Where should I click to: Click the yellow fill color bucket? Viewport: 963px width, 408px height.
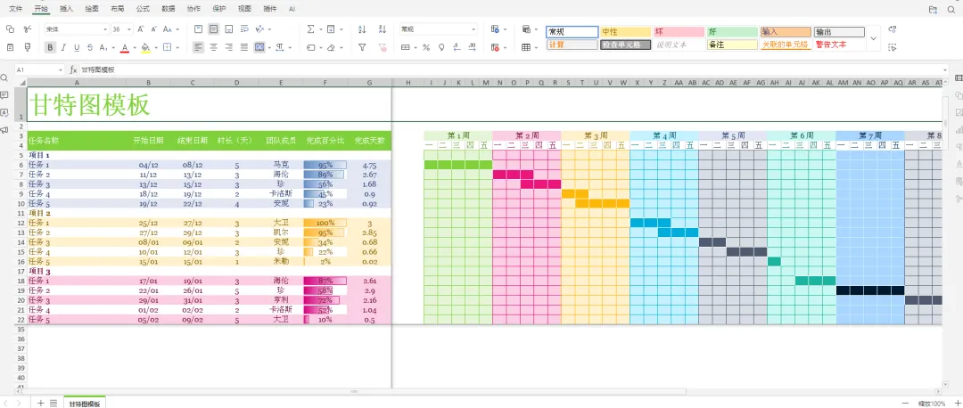pos(145,47)
